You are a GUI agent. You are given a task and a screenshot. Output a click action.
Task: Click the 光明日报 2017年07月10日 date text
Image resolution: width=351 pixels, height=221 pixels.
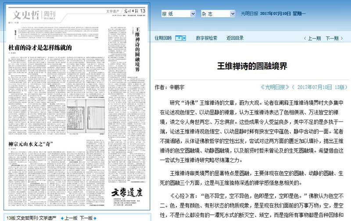273,14
